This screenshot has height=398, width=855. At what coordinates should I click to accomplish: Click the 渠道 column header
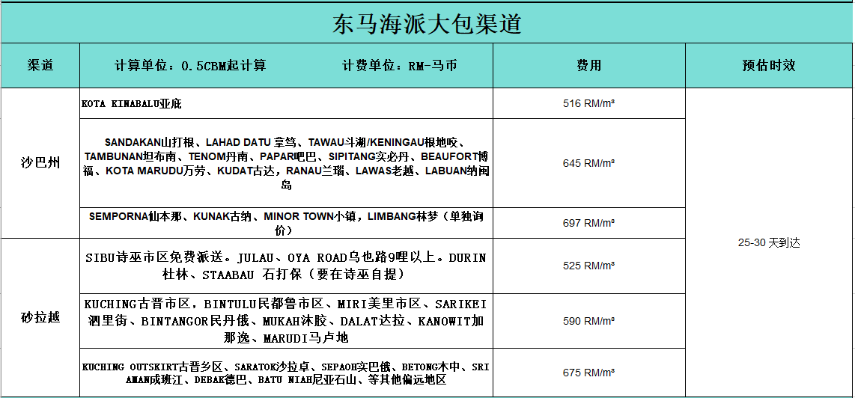pos(40,65)
